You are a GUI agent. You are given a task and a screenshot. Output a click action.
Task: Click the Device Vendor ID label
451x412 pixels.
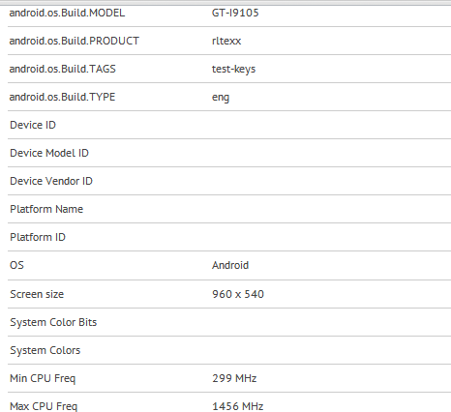click(x=51, y=181)
